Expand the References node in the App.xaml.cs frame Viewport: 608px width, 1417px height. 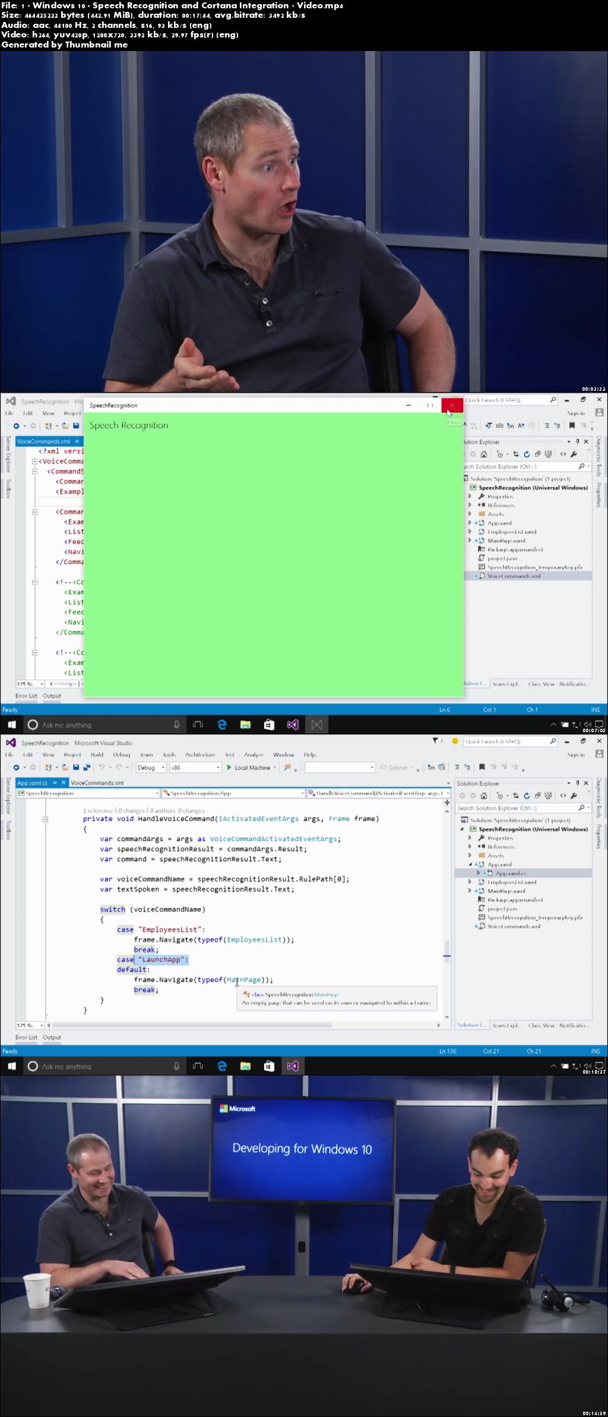(470, 847)
